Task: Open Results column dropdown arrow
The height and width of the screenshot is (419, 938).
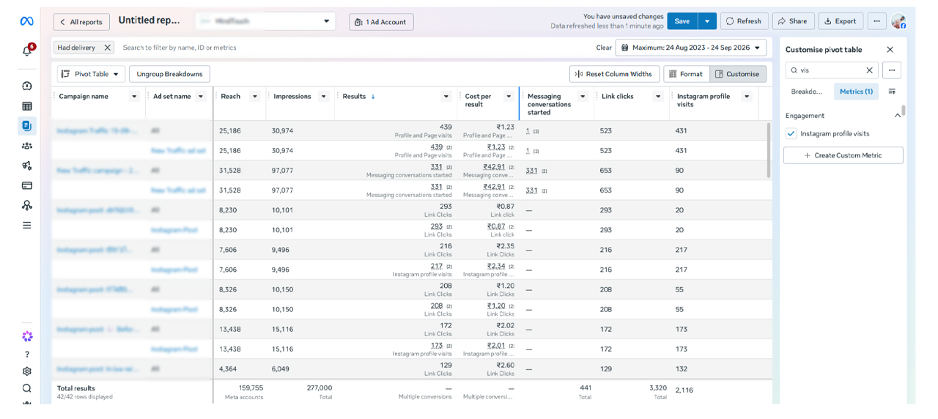Action: click(x=446, y=97)
